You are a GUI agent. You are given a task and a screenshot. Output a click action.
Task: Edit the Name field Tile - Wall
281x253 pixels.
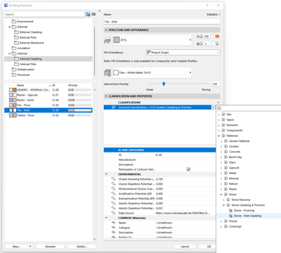pos(162,22)
